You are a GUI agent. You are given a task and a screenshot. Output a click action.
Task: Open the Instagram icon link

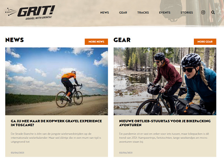(203, 12)
